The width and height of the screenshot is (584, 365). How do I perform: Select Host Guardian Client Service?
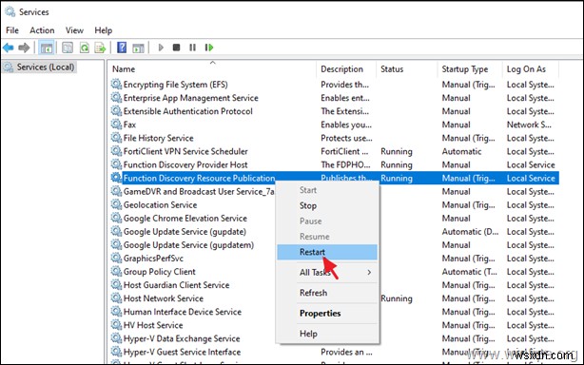click(x=176, y=285)
